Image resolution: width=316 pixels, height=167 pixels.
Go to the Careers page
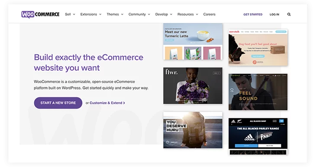tap(209, 14)
